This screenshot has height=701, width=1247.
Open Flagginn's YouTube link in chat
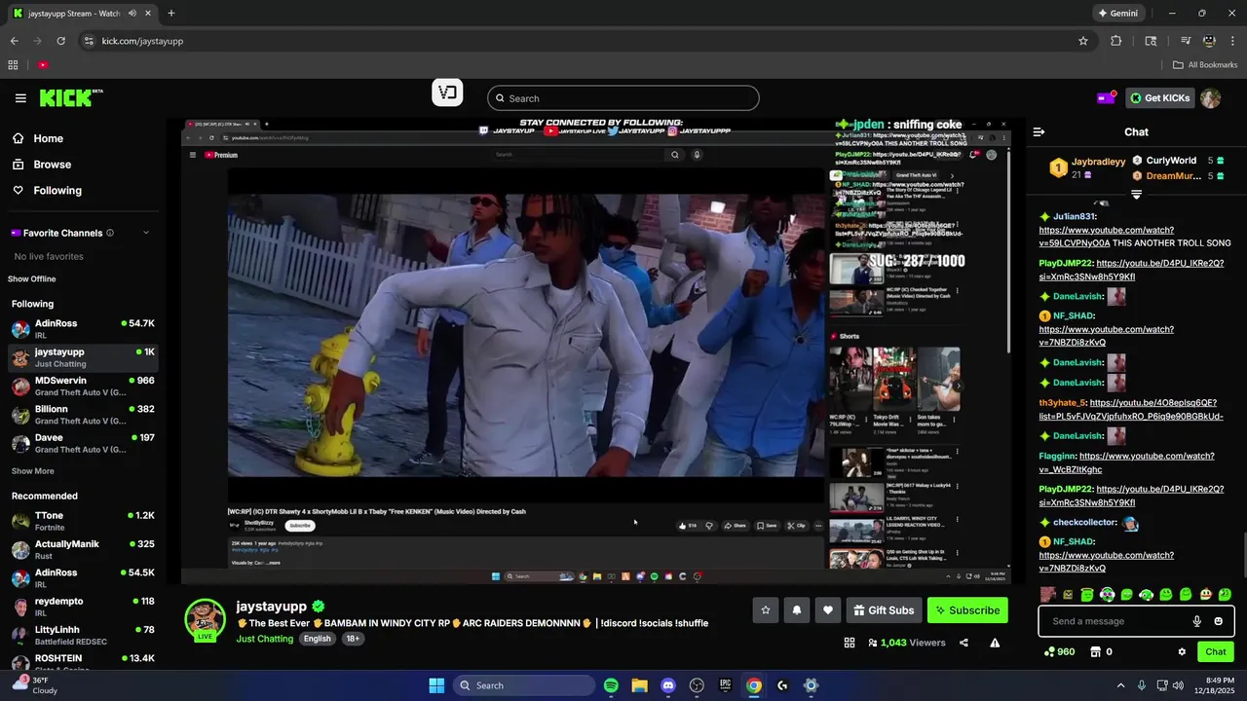(x=1126, y=462)
